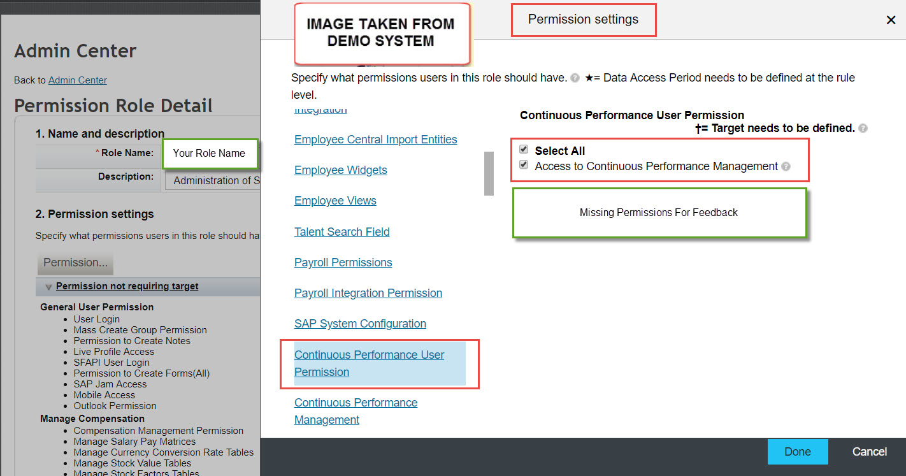
Task: Toggle the Select All checkbox
Action: (x=524, y=149)
